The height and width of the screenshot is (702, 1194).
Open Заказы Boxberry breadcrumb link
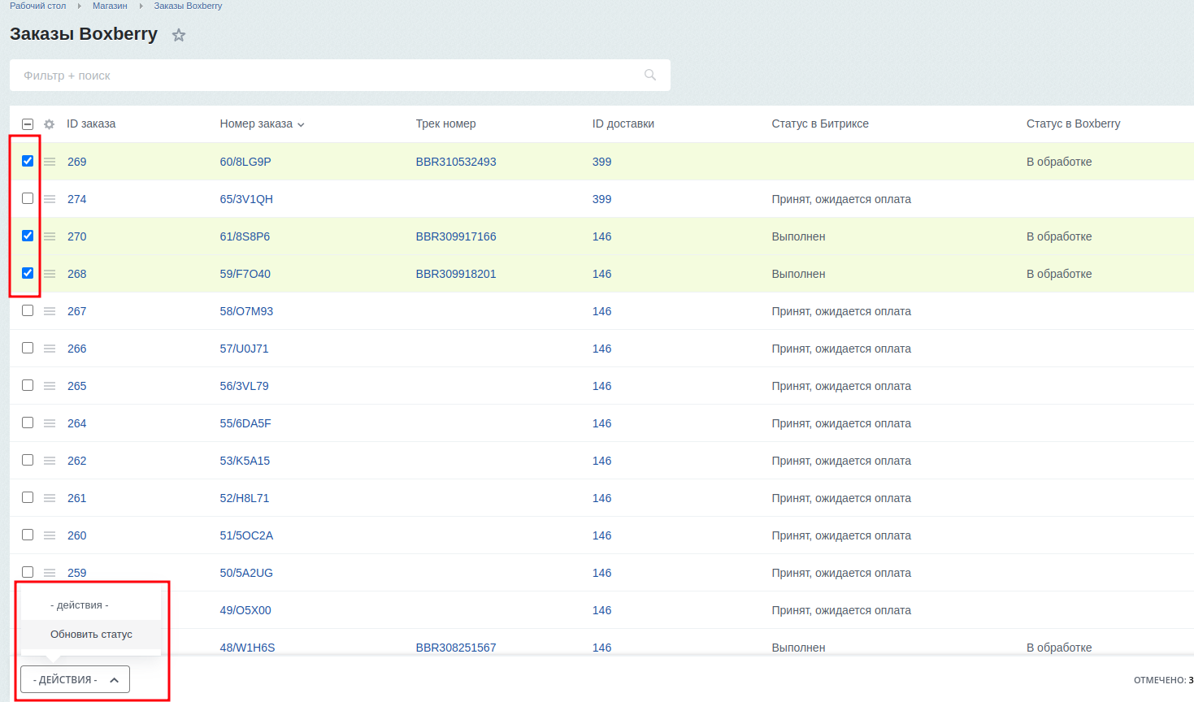188,6
